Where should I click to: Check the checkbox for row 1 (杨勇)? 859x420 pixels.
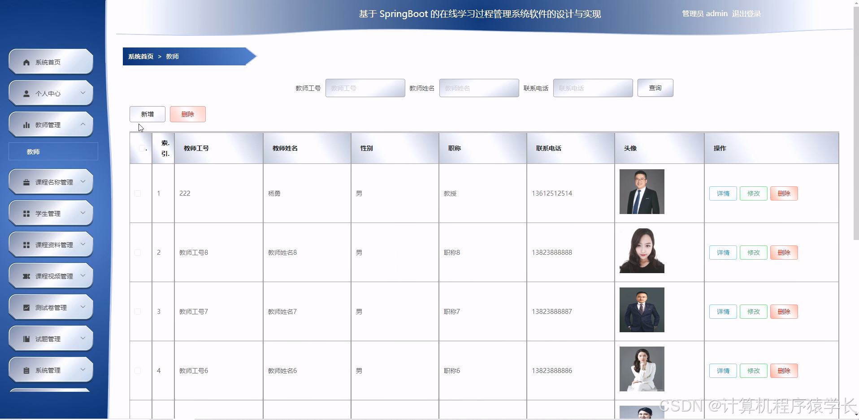(x=138, y=193)
